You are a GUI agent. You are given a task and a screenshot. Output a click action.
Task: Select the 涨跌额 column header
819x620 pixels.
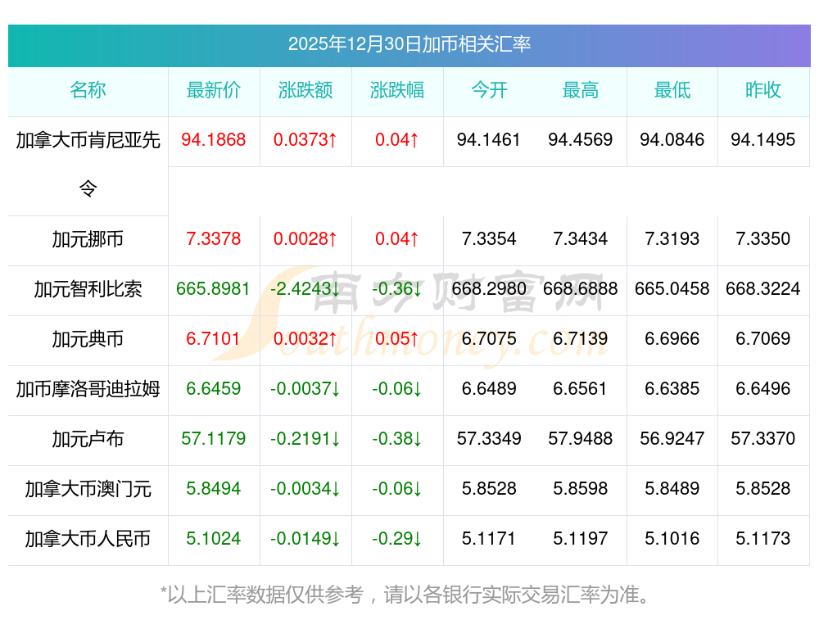305,90
